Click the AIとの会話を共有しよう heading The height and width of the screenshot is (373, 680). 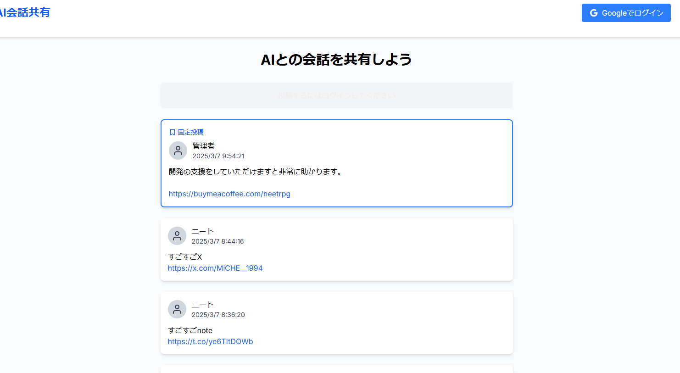coord(336,60)
